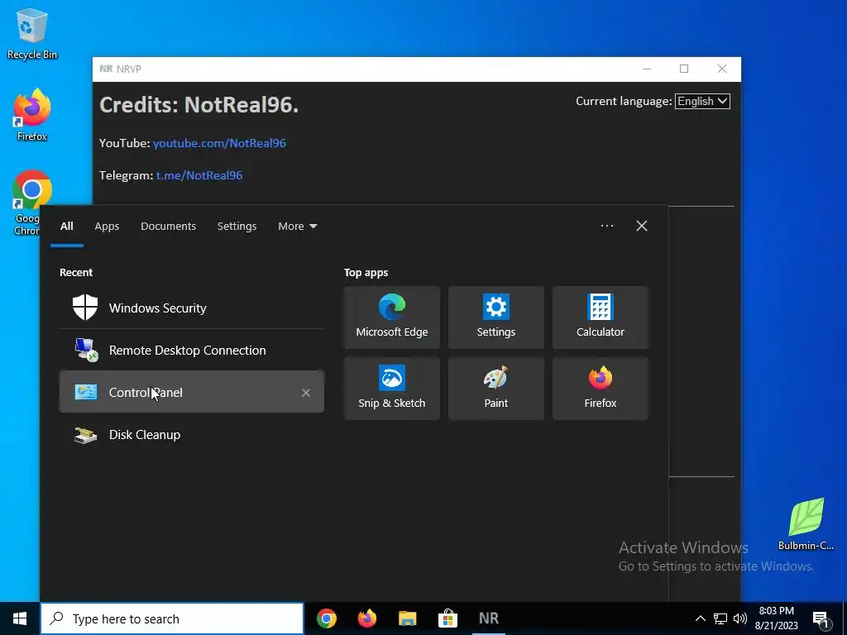Open Firefox tile in Top apps
847x635 pixels.
pyautogui.click(x=601, y=389)
